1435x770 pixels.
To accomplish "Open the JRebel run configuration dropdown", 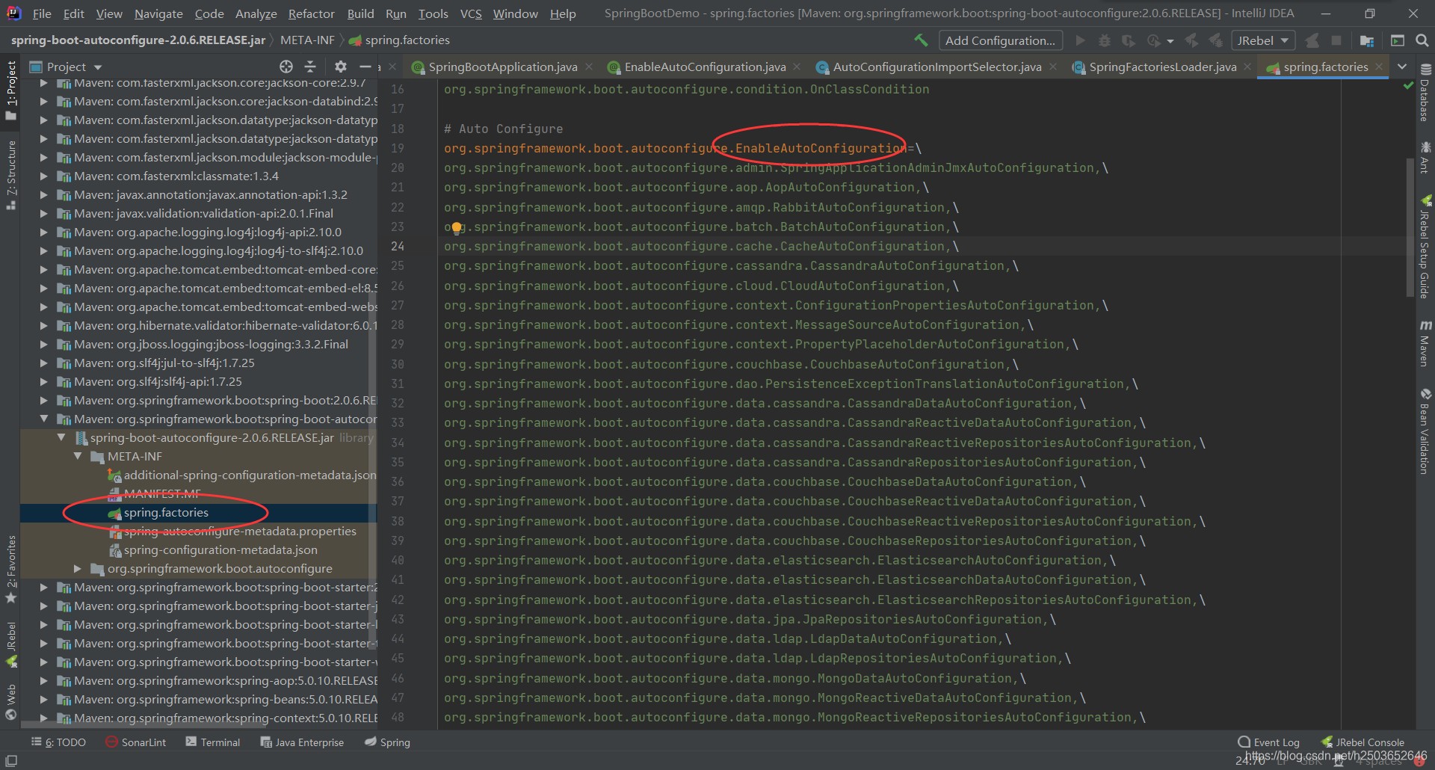I will pos(1262,40).
